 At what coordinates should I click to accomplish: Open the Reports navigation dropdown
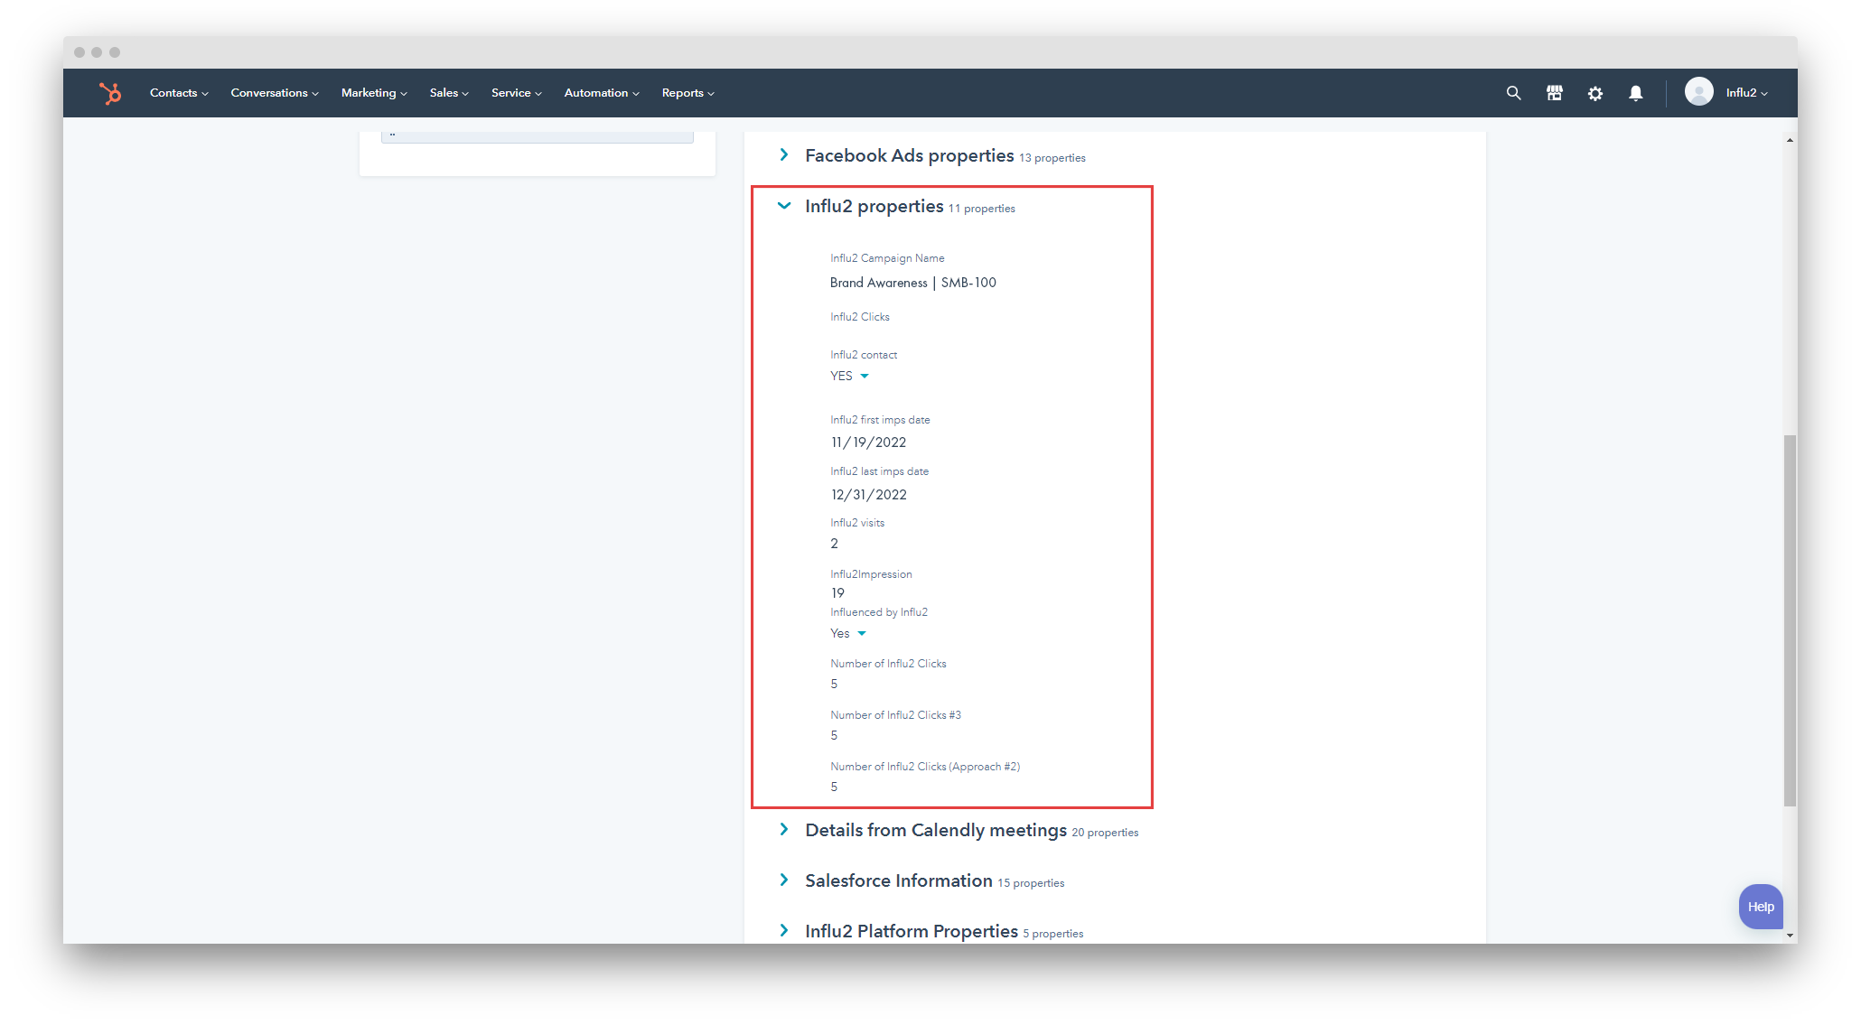pos(687,93)
